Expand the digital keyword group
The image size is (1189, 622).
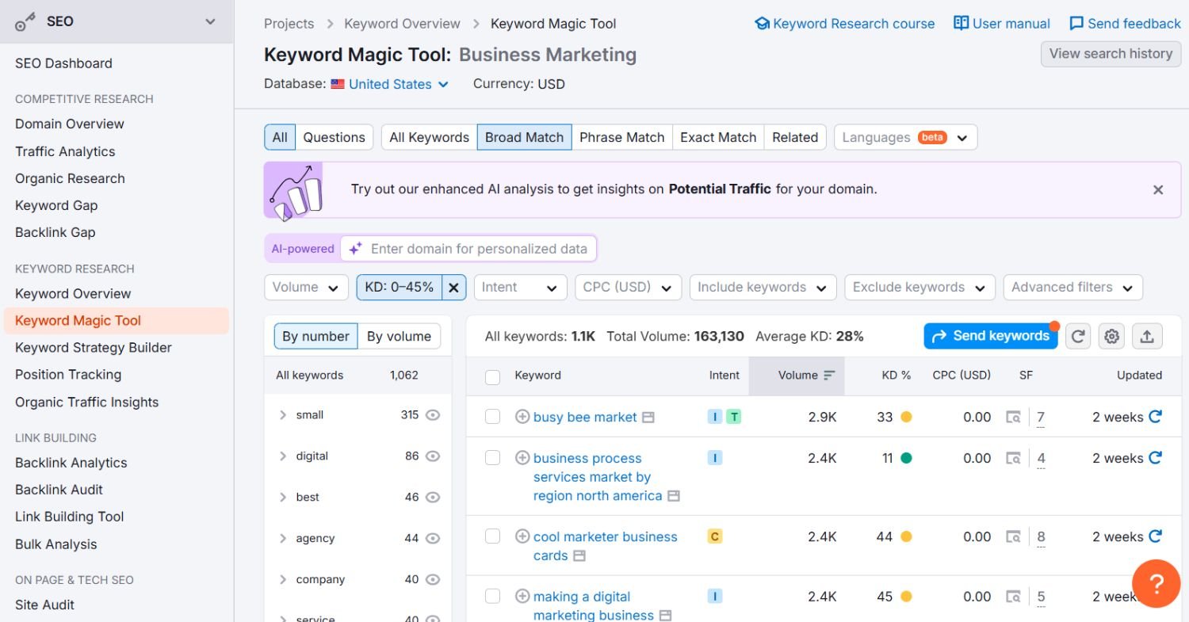(x=283, y=456)
